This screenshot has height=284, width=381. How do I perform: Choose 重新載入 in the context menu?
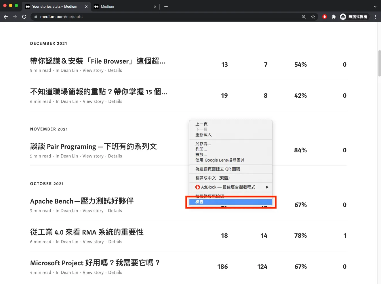click(231, 135)
